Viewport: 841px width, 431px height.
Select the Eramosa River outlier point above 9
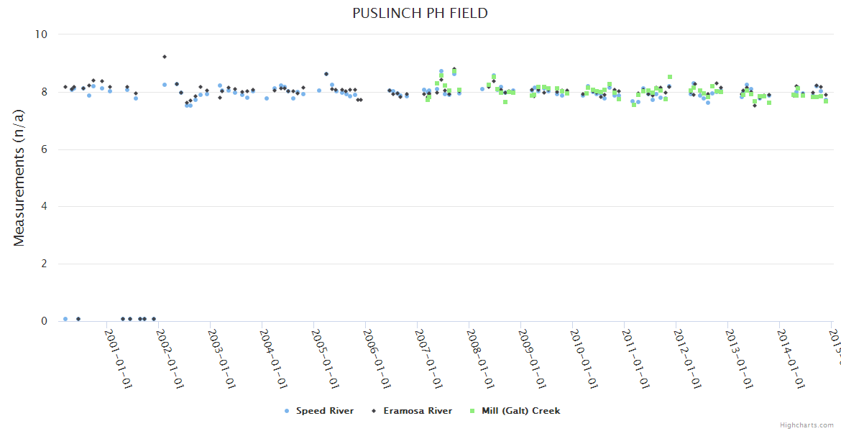165,56
